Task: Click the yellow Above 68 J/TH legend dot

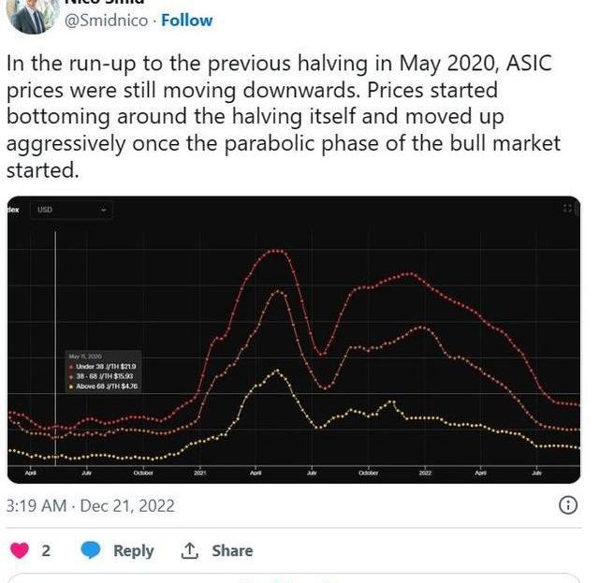Action: pos(72,385)
